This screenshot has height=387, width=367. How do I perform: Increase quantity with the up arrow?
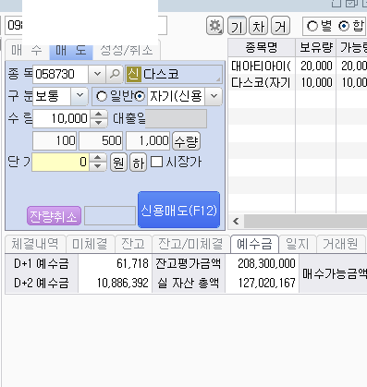pyautogui.click(x=98, y=115)
